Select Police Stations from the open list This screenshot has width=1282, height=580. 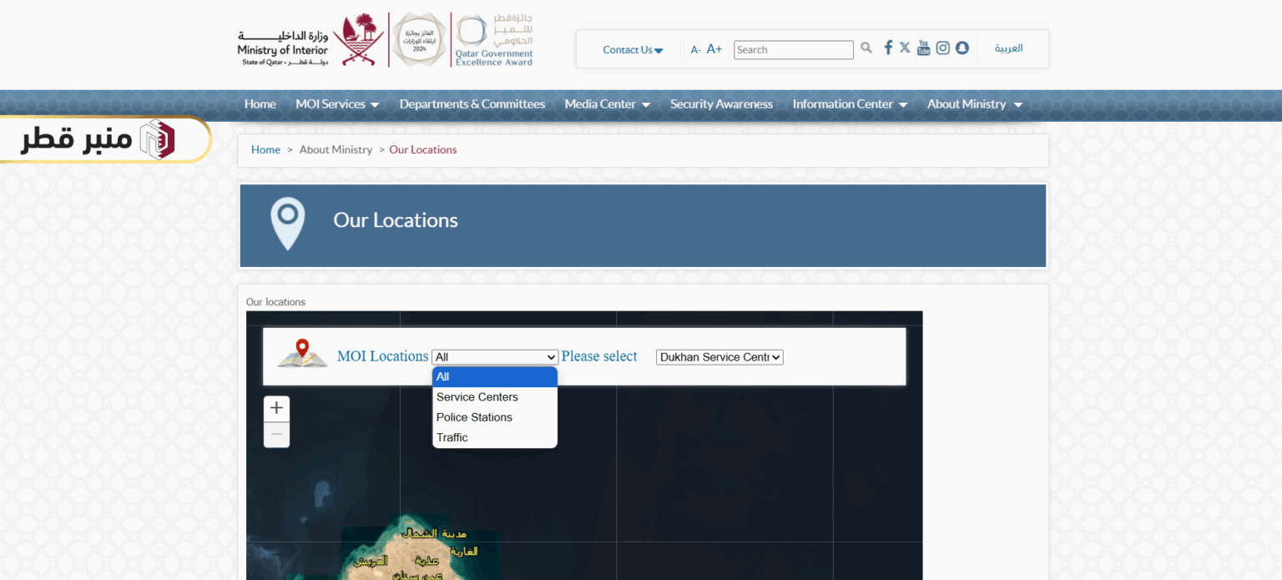pos(474,416)
